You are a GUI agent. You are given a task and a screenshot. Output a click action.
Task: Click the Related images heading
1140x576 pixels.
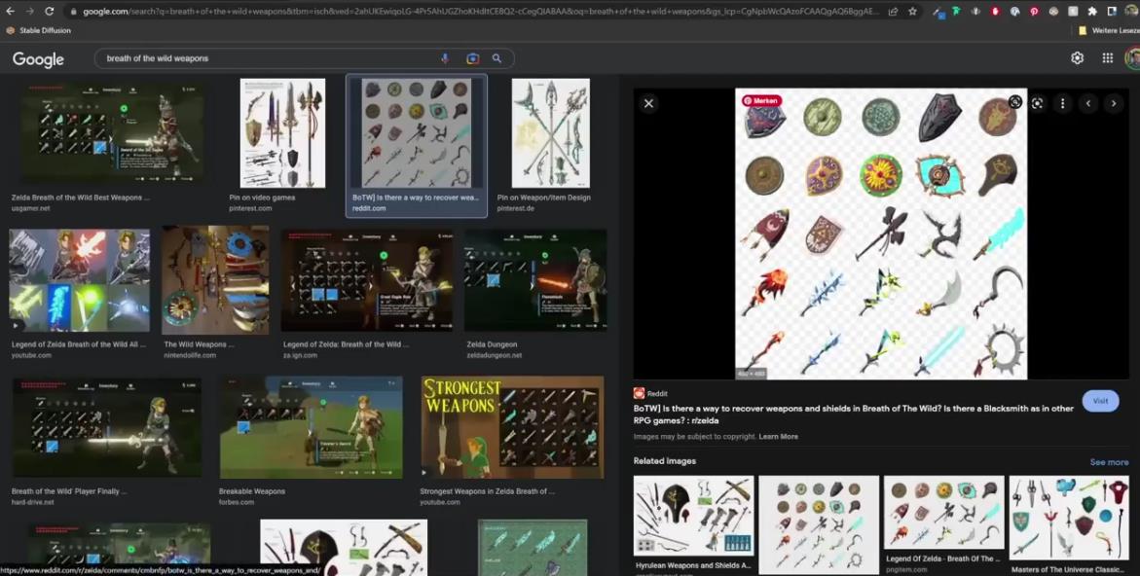[x=665, y=461]
